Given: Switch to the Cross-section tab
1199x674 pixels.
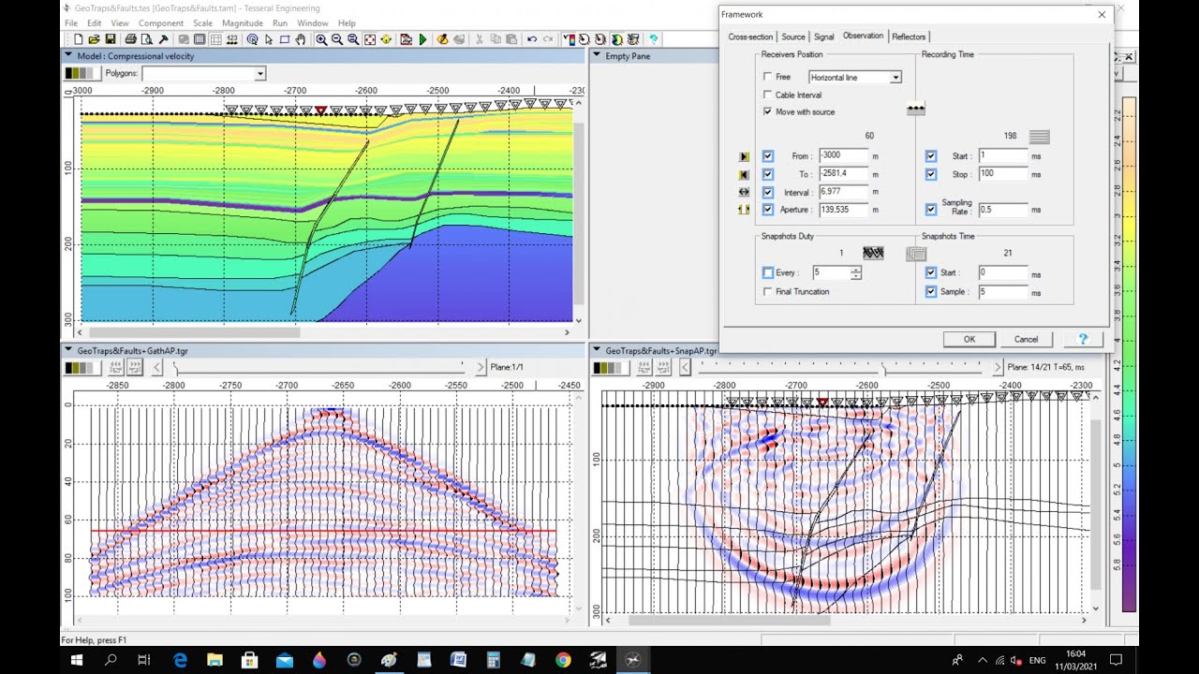Looking at the screenshot, I should coord(750,37).
